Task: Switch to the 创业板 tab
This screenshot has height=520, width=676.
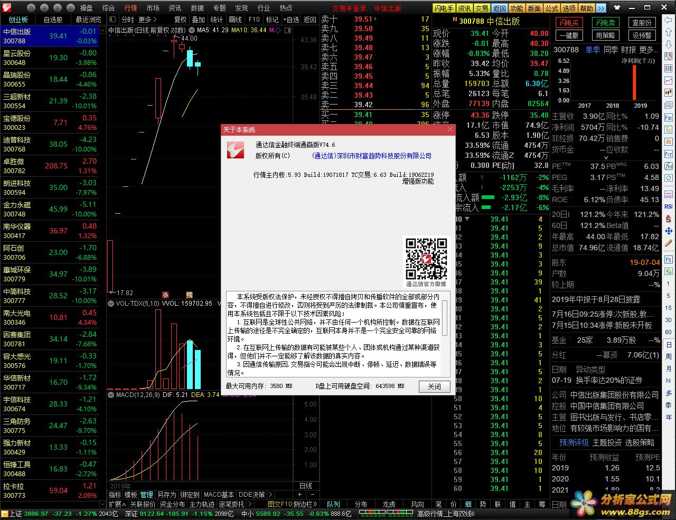Action: point(18,20)
